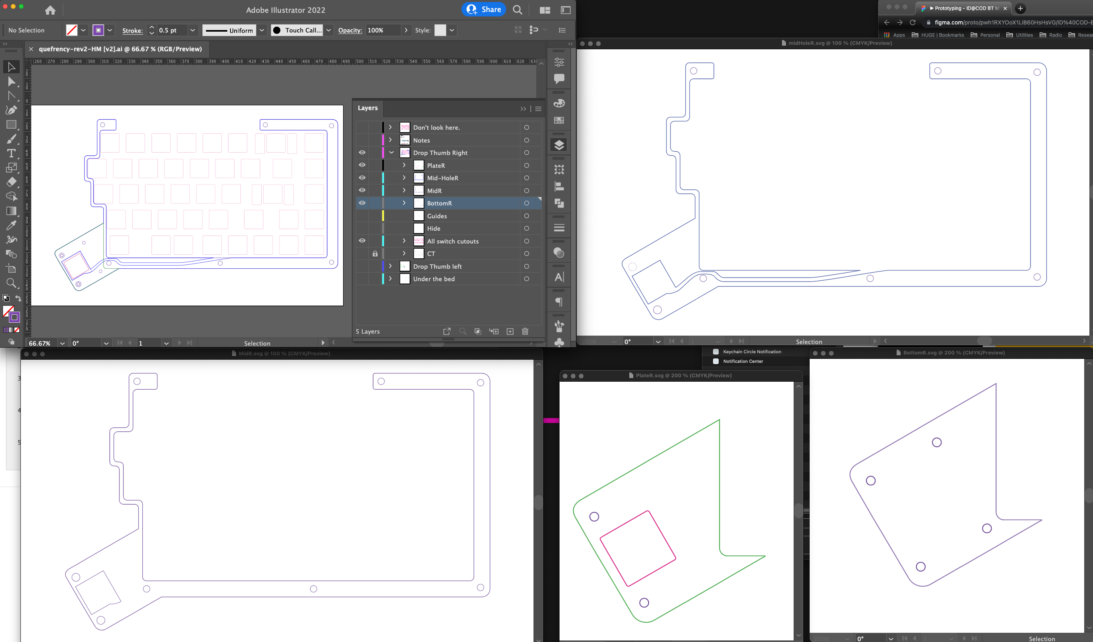
Task: Open the Align panel
Action: tap(559, 187)
